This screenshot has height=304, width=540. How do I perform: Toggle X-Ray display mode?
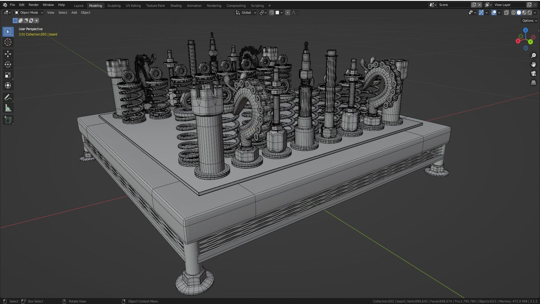(506, 13)
